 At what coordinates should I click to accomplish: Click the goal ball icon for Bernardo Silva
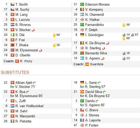124,53
